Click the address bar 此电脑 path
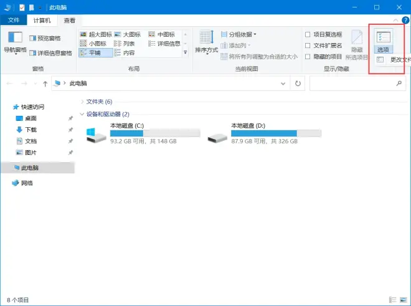 tap(78, 84)
